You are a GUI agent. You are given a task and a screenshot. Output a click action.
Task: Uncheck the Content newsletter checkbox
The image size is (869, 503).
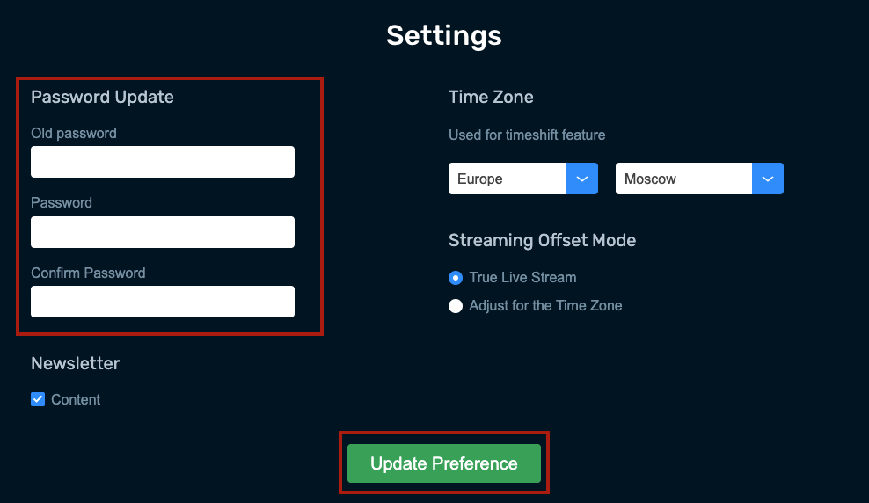point(38,399)
